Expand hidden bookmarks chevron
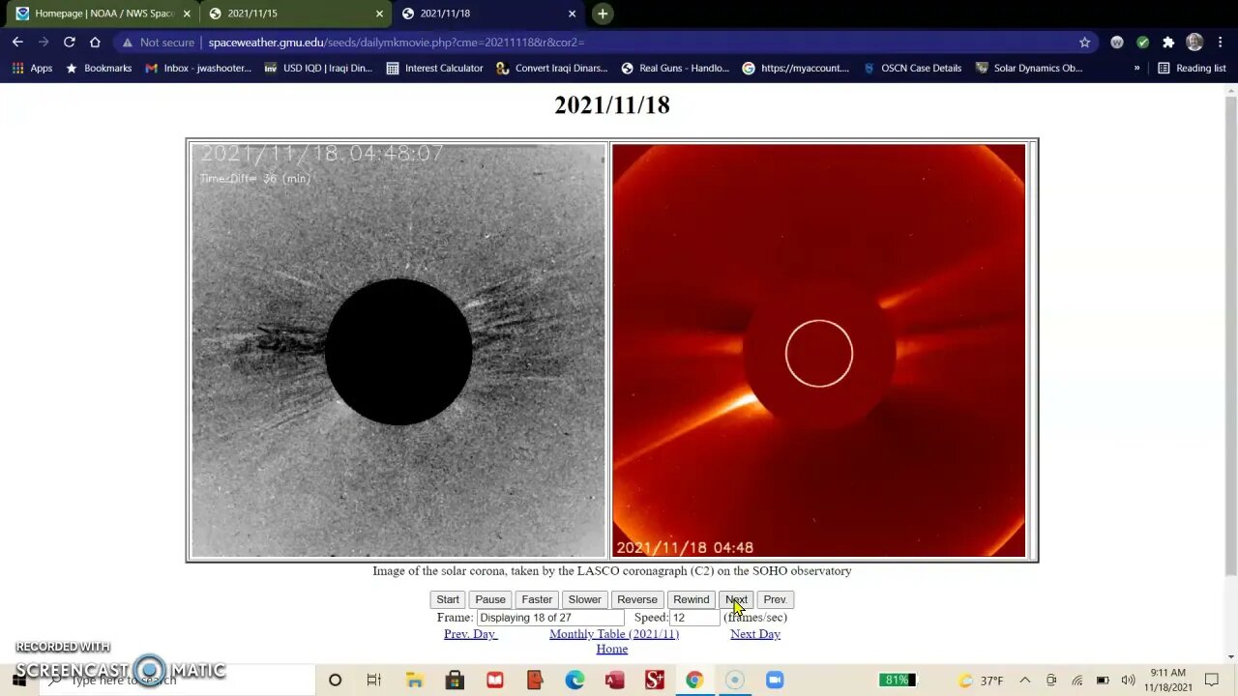Image resolution: width=1238 pixels, height=696 pixels. tap(1136, 69)
